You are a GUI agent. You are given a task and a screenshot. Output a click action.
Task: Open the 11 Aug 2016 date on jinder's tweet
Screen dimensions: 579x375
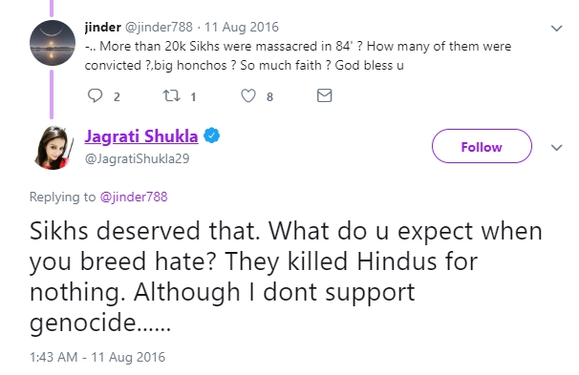(x=242, y=27)
